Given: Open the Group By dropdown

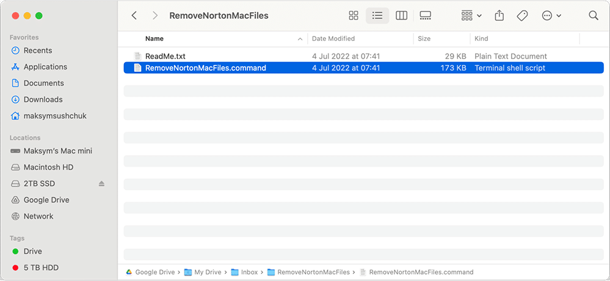Looking at the screenshot, I should click(x=471, y=15).
